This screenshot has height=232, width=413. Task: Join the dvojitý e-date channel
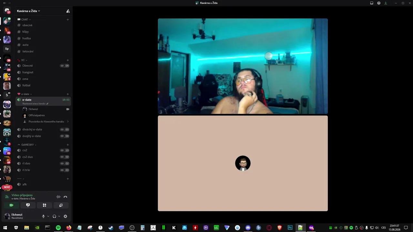click(43, 136)
